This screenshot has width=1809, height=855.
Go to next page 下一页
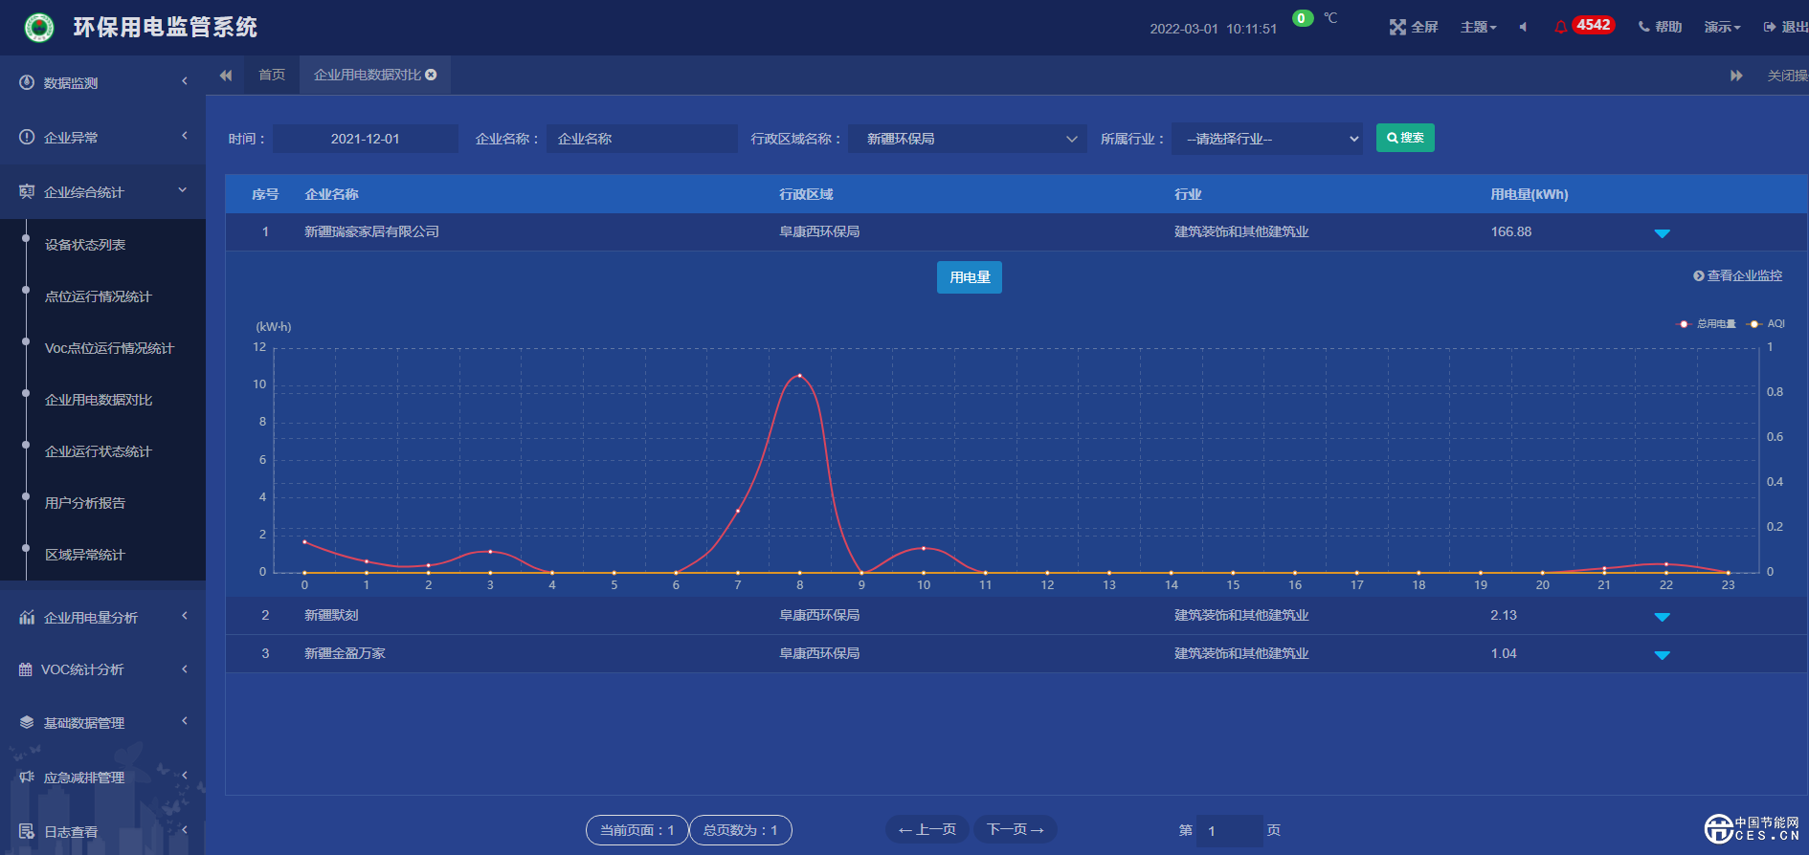point(1016,829)
